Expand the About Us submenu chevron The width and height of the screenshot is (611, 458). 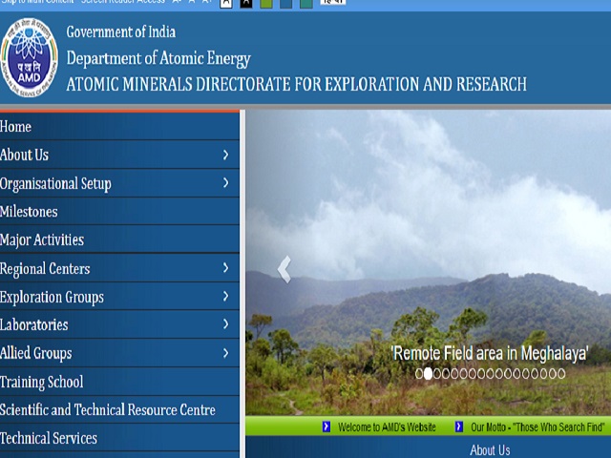point(225,155)
